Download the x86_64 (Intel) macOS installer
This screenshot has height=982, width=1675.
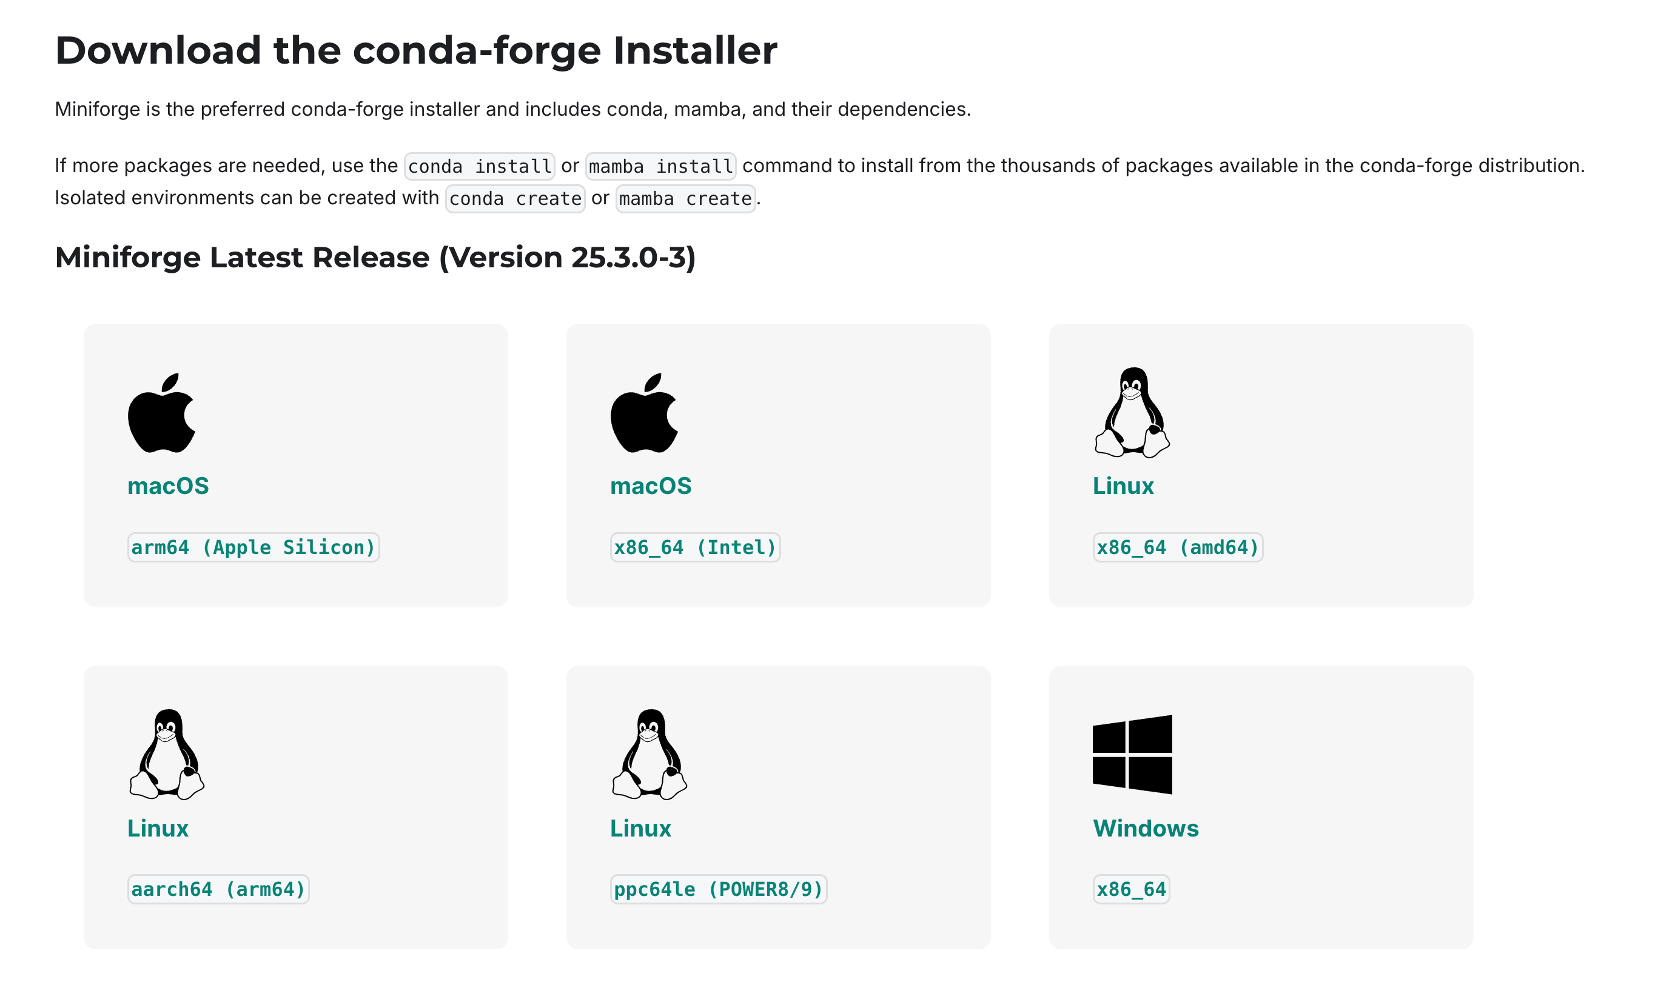coord(695,547)
